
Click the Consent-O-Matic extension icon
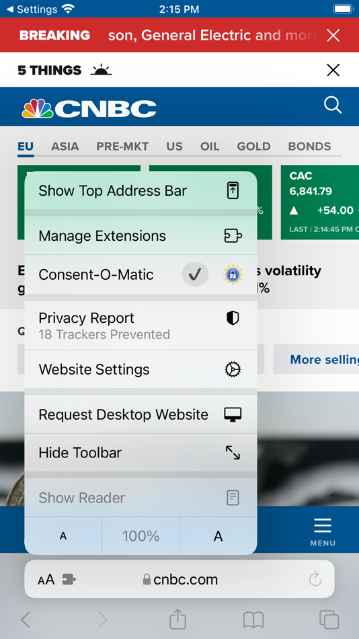233,274
